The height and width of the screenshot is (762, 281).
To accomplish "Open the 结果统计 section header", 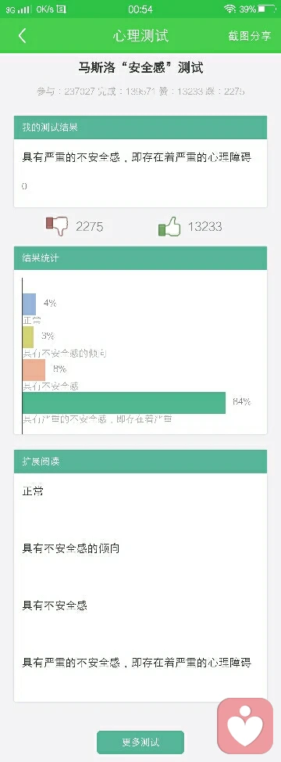I will tap(140, 258).
